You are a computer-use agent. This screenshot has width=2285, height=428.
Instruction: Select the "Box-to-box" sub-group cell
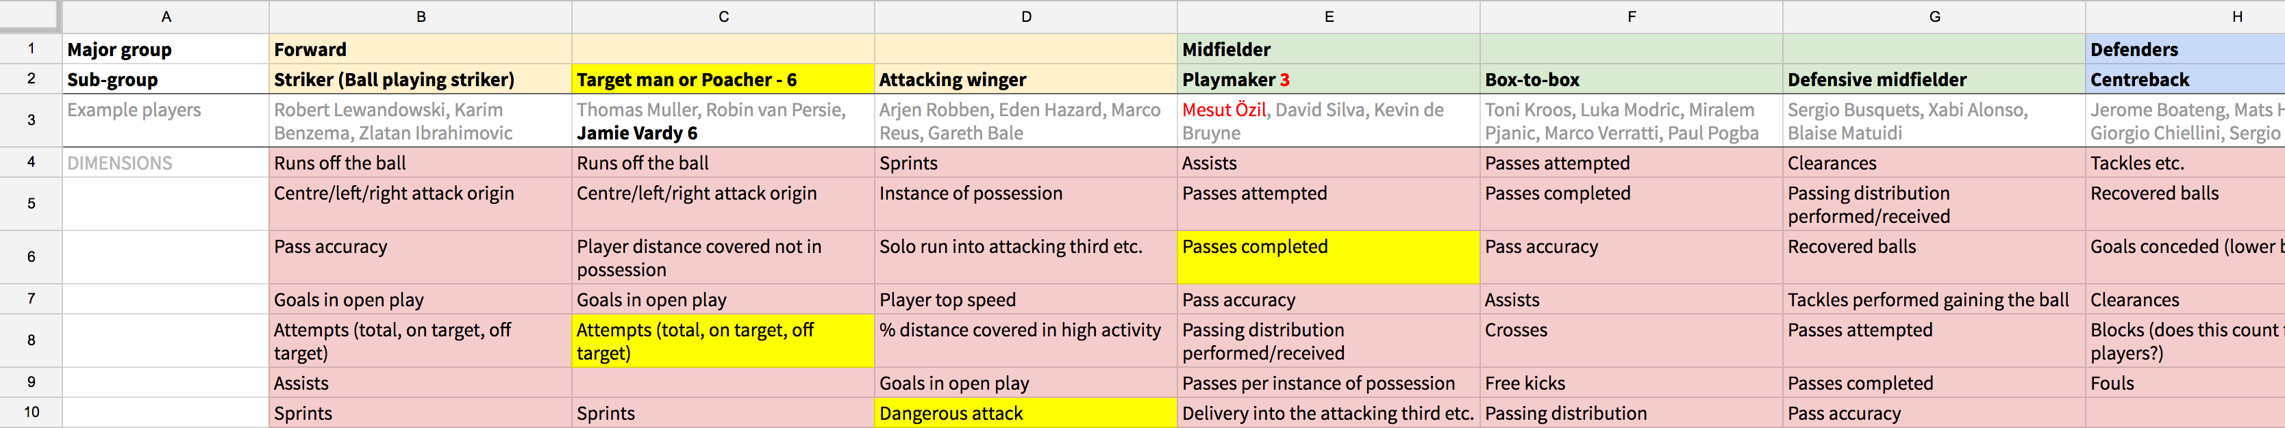click(x=1630, y=80)
